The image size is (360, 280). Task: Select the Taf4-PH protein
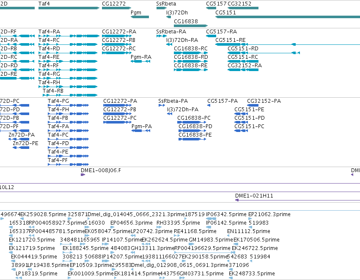(x=68, y=114)
